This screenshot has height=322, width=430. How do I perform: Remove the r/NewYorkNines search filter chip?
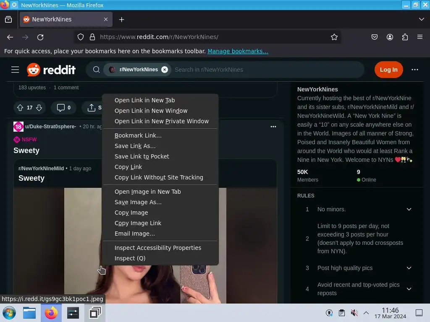(x=165, y=70)
